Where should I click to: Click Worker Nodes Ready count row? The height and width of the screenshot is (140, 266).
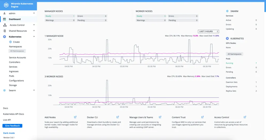click(151, 16)
